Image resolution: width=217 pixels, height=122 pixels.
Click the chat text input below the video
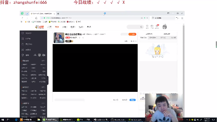click(x=70, y=100)
